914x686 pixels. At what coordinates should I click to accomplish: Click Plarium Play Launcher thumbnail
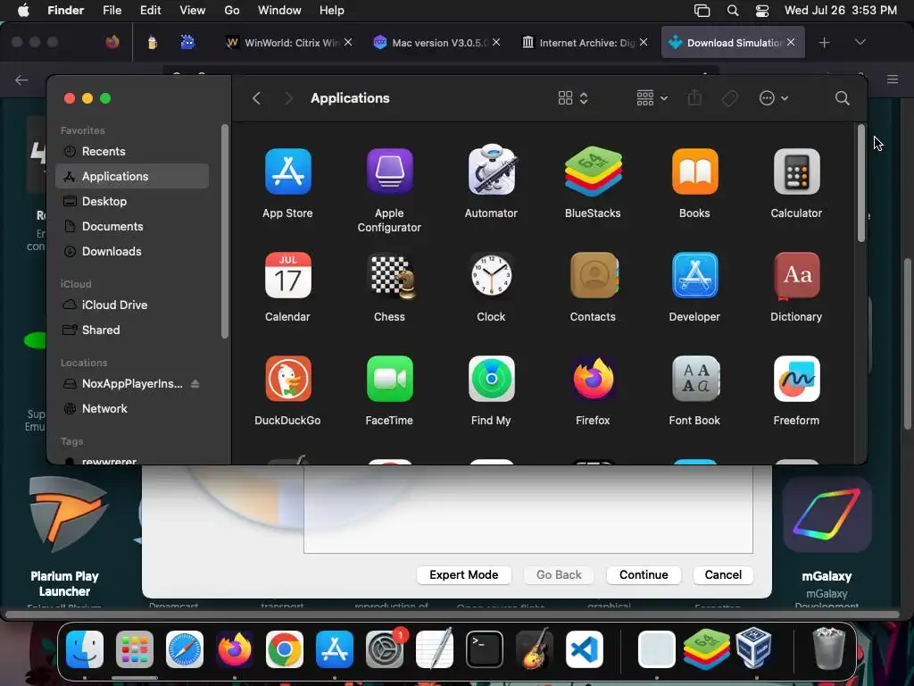pos(68,514)
